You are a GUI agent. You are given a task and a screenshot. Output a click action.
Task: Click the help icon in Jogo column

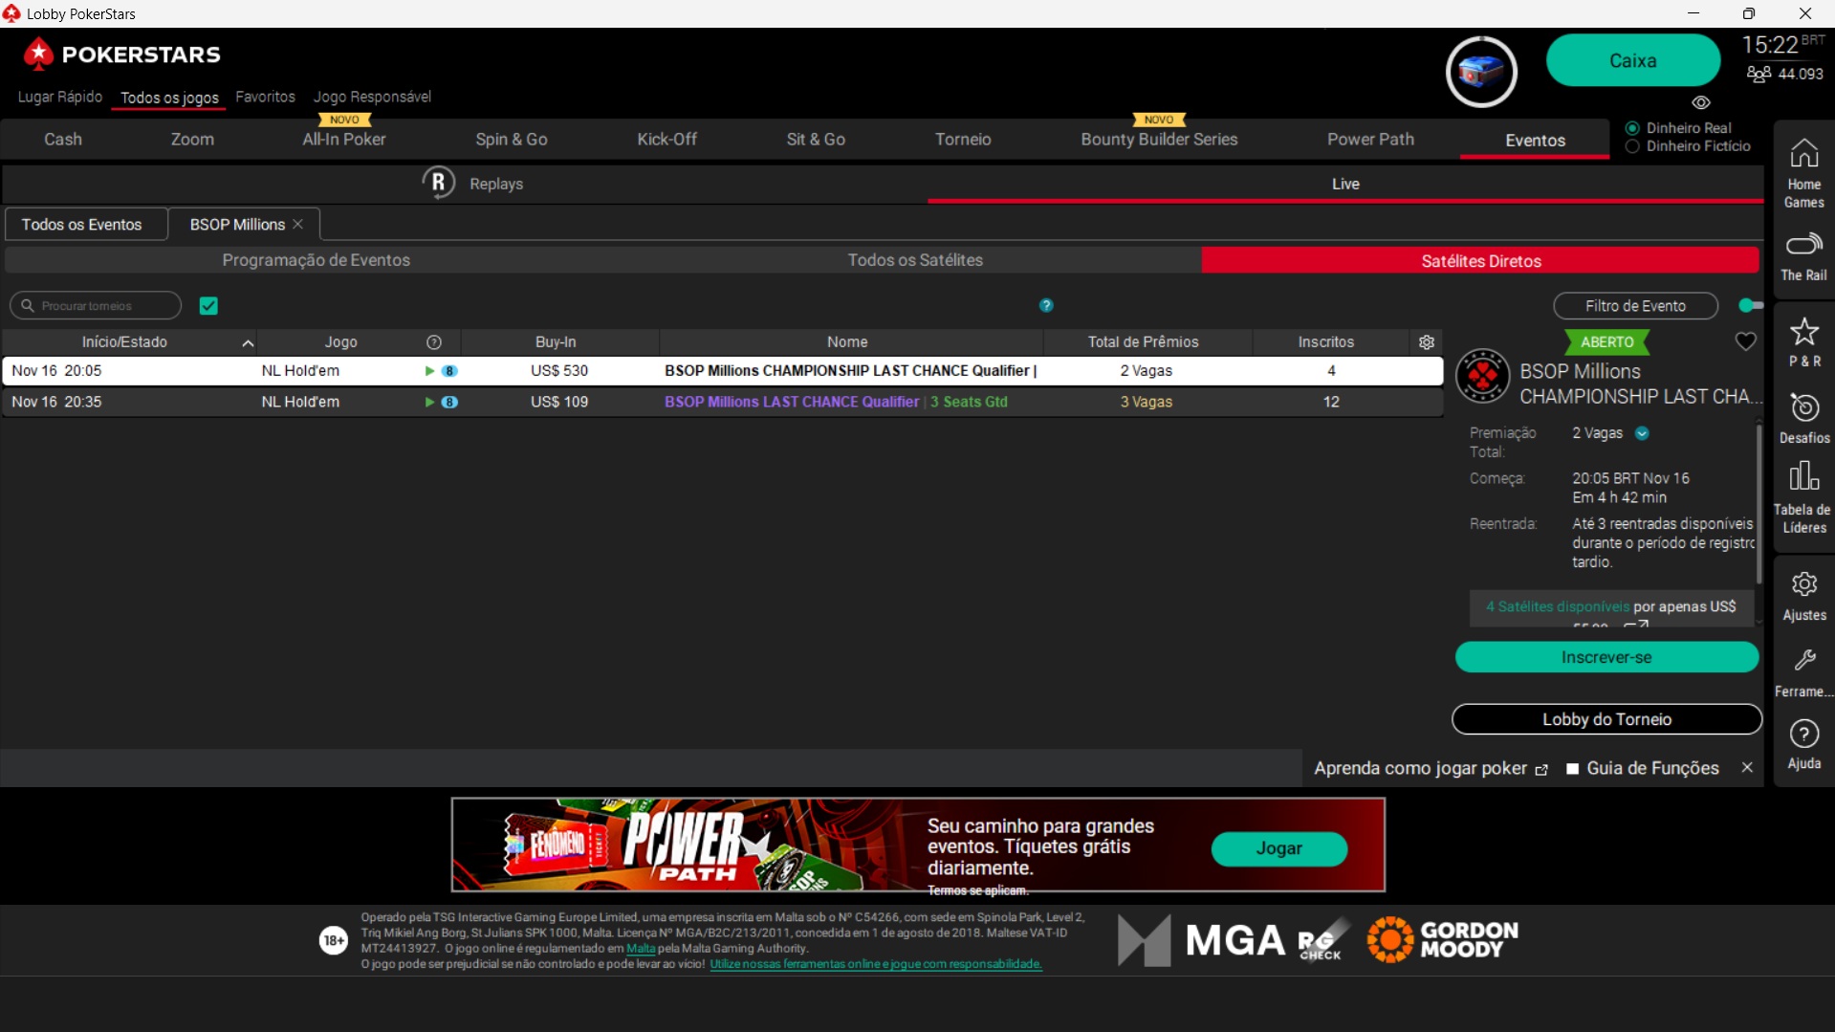click(434, 342)
